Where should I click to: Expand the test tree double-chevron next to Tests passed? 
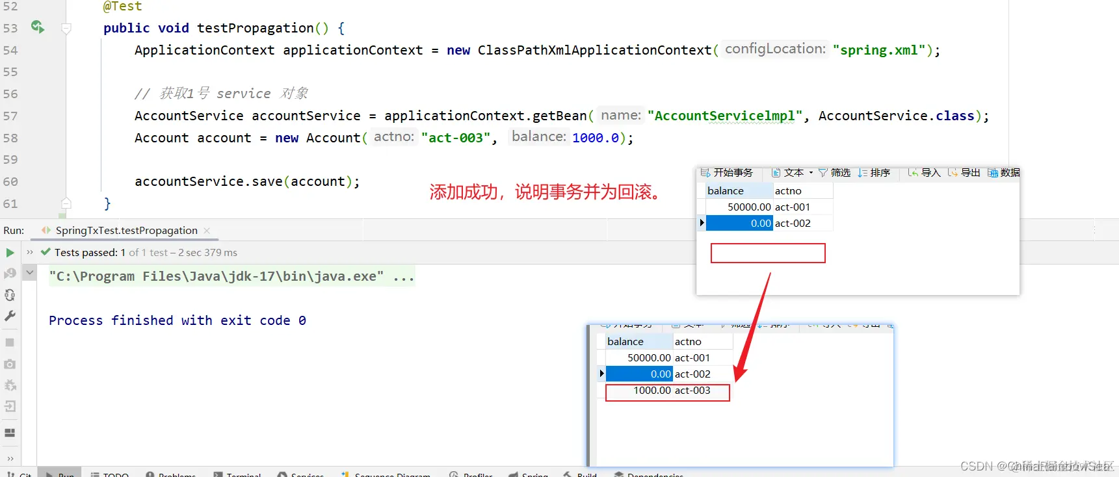point(30,252)
